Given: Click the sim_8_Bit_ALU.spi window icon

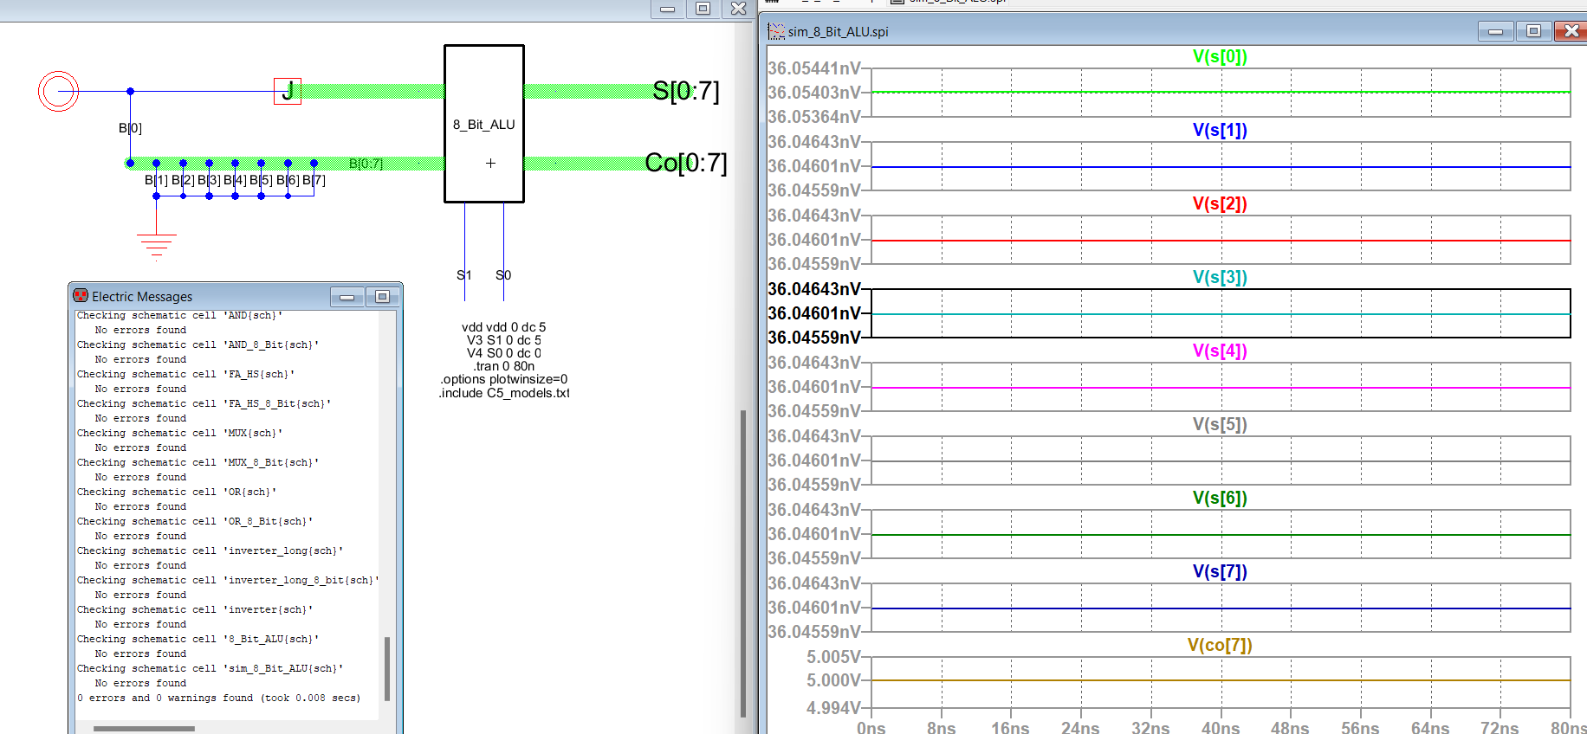Looking at the screenshot, I should [776, 31].
